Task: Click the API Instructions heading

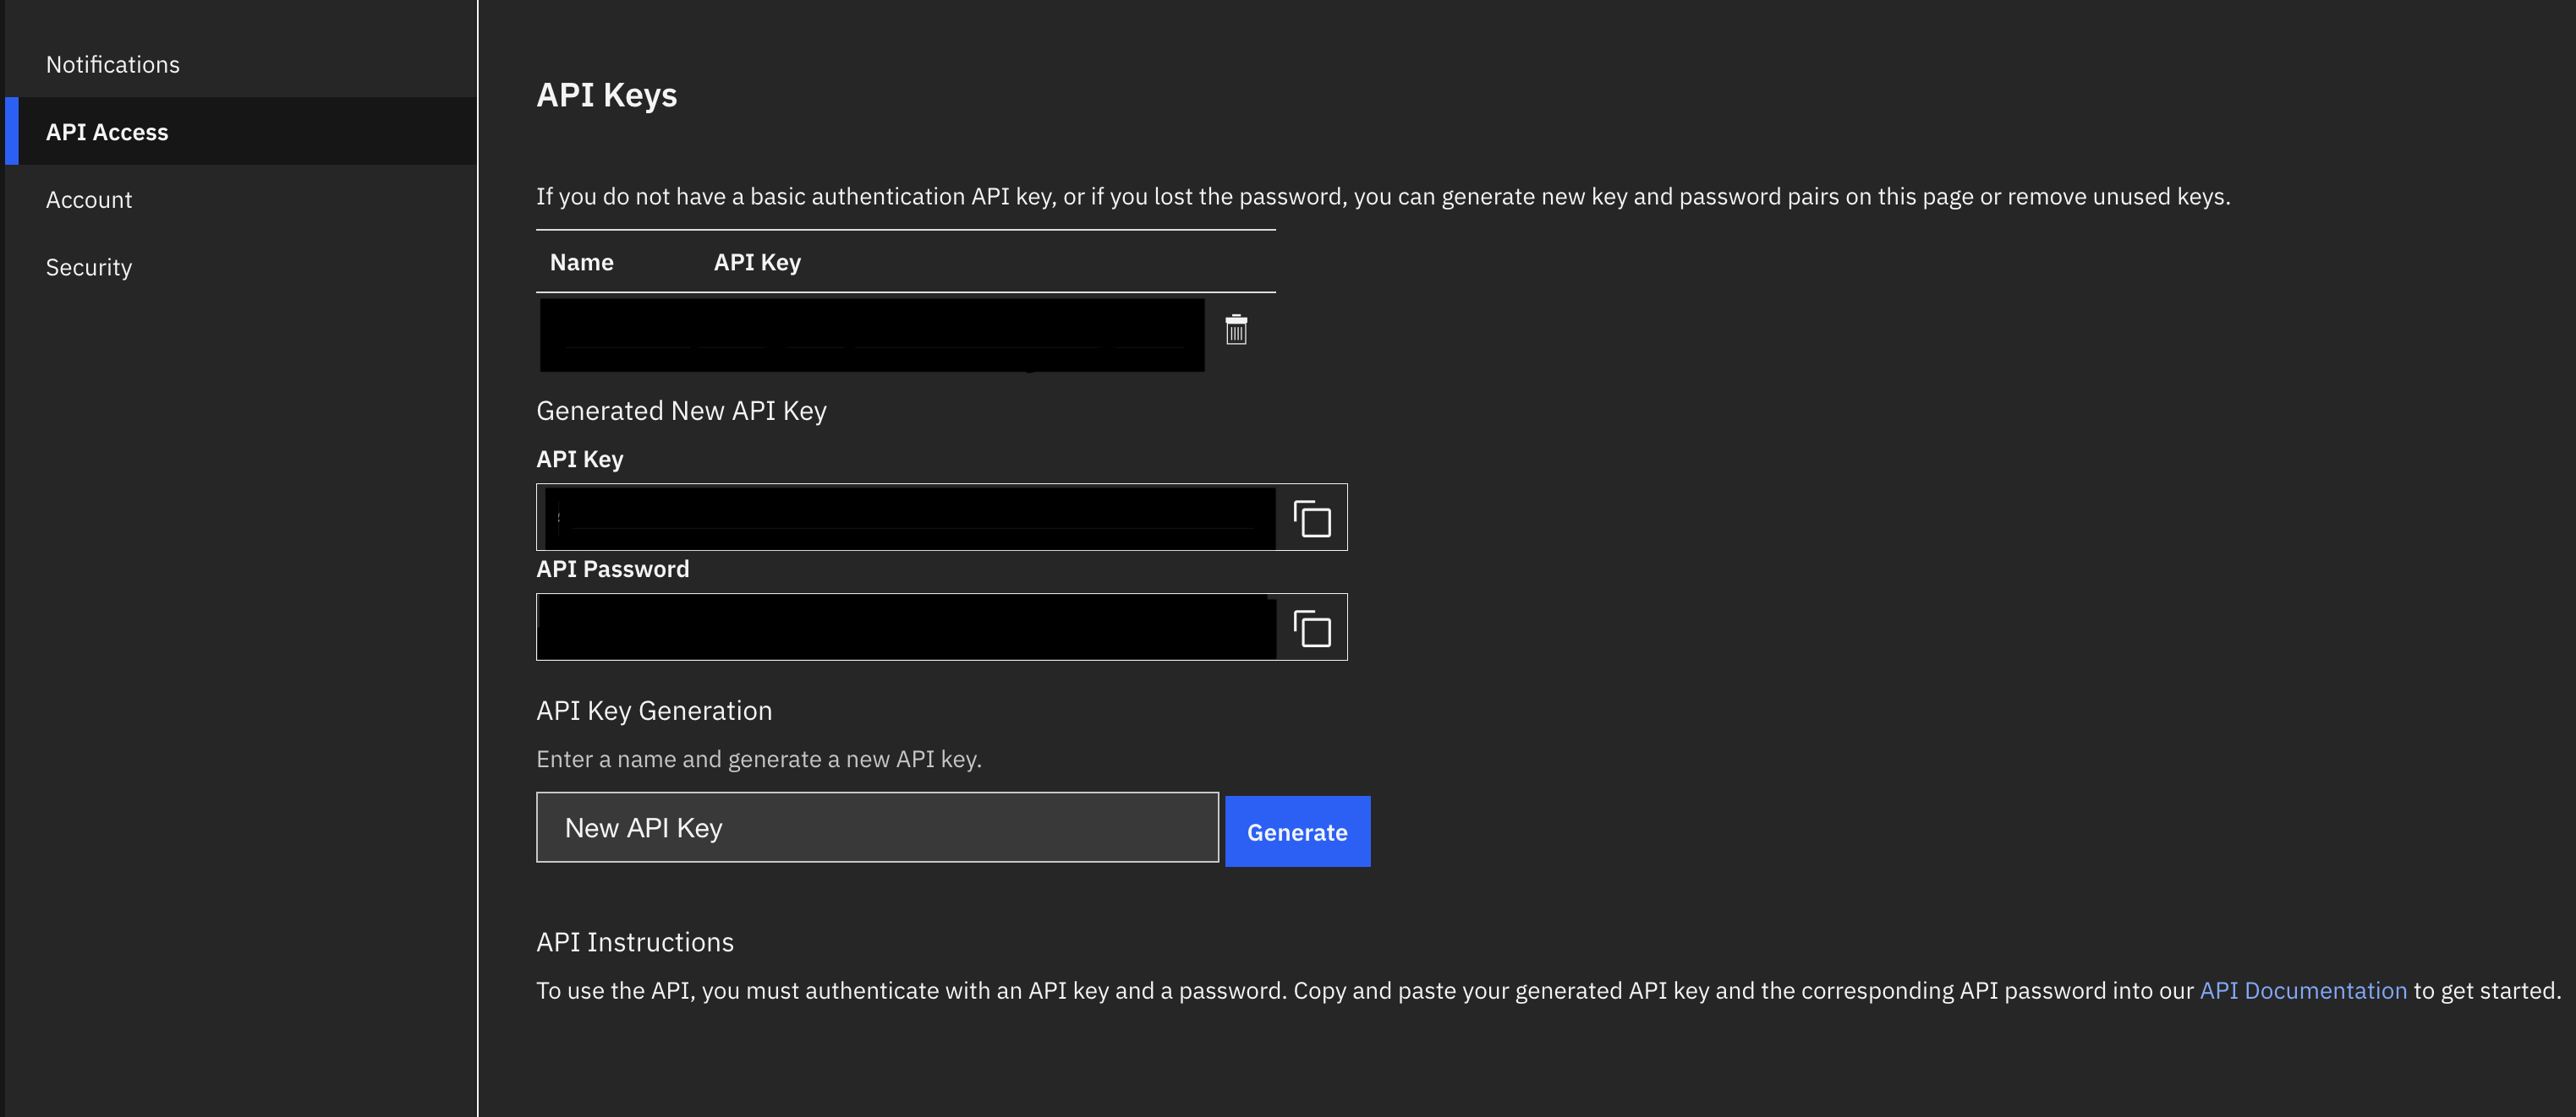Action: point(634,941)
